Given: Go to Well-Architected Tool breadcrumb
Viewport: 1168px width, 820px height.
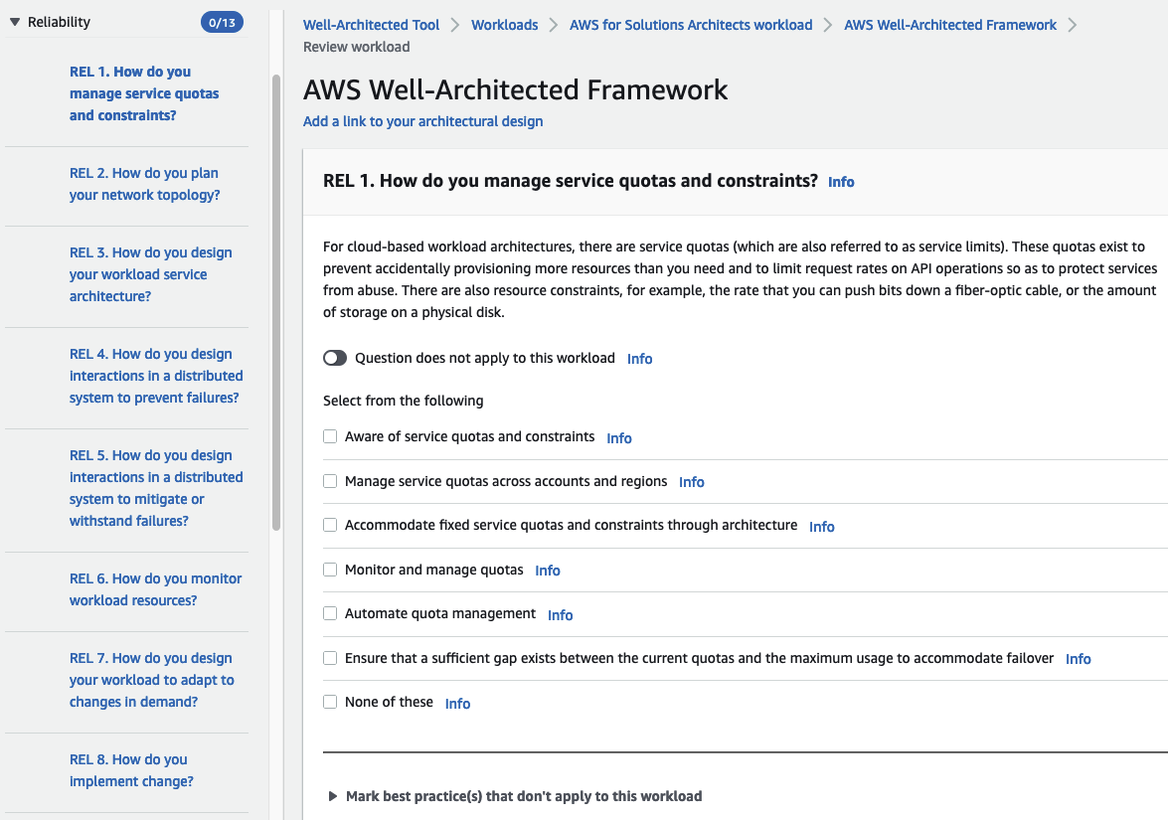Looking at the screenshot, I should tap(371, 25).
